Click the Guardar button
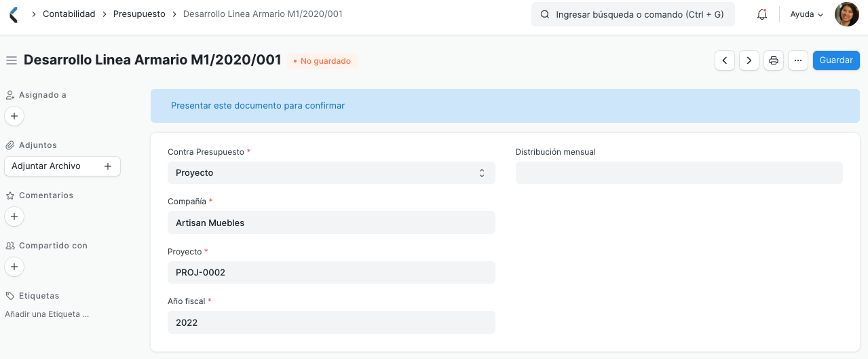The width and height of the screenshot is (868, 359). (836, 60)
